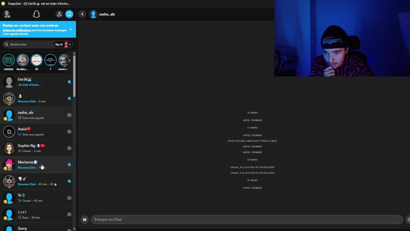Viewport: 410px width, 231px height.
Task: Click blue chat icon on Marianne row
Action: click(69, 165)
